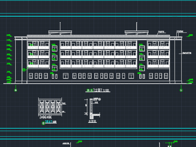Select the leftmost ground-floor window on the facade

pos(31,76)
